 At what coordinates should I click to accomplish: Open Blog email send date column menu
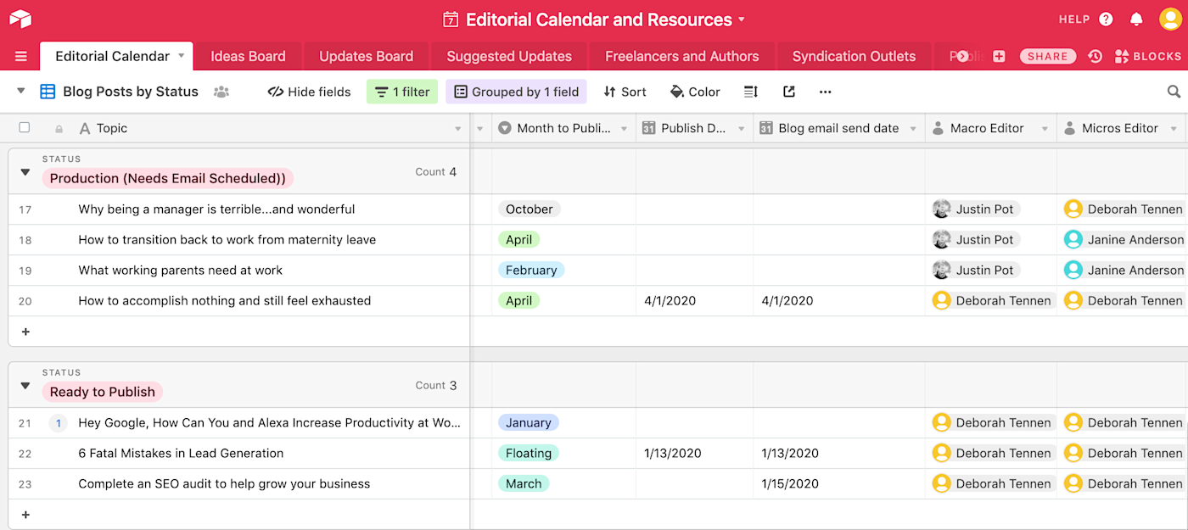click(913, 129)
